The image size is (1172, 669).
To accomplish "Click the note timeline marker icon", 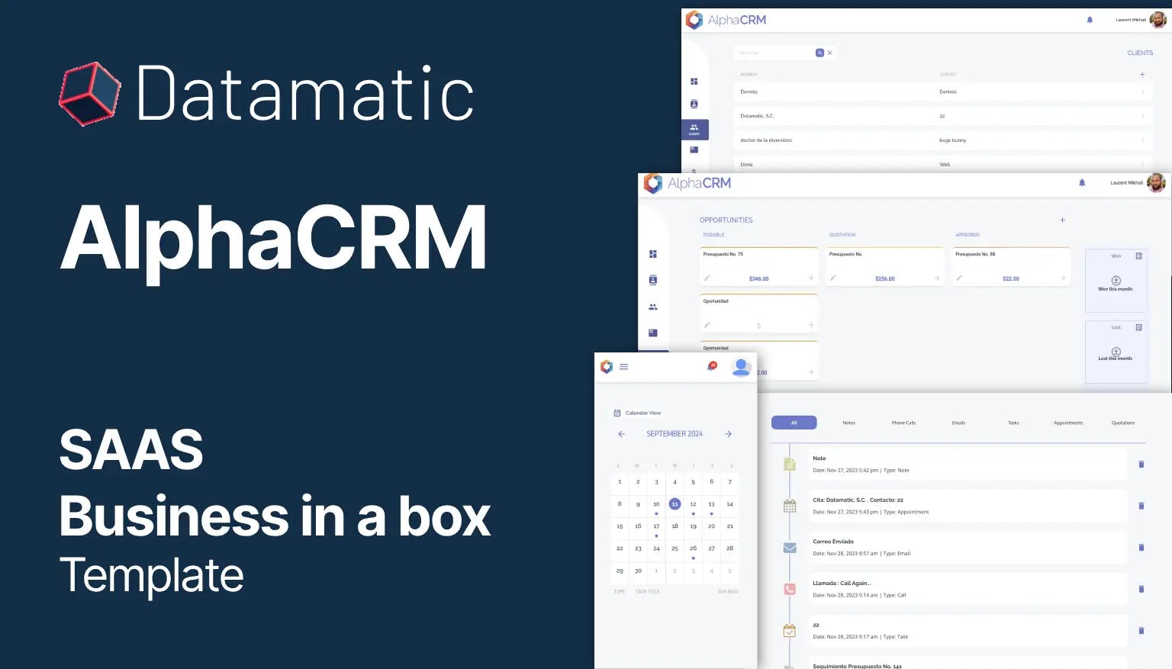I will (790, 464).
